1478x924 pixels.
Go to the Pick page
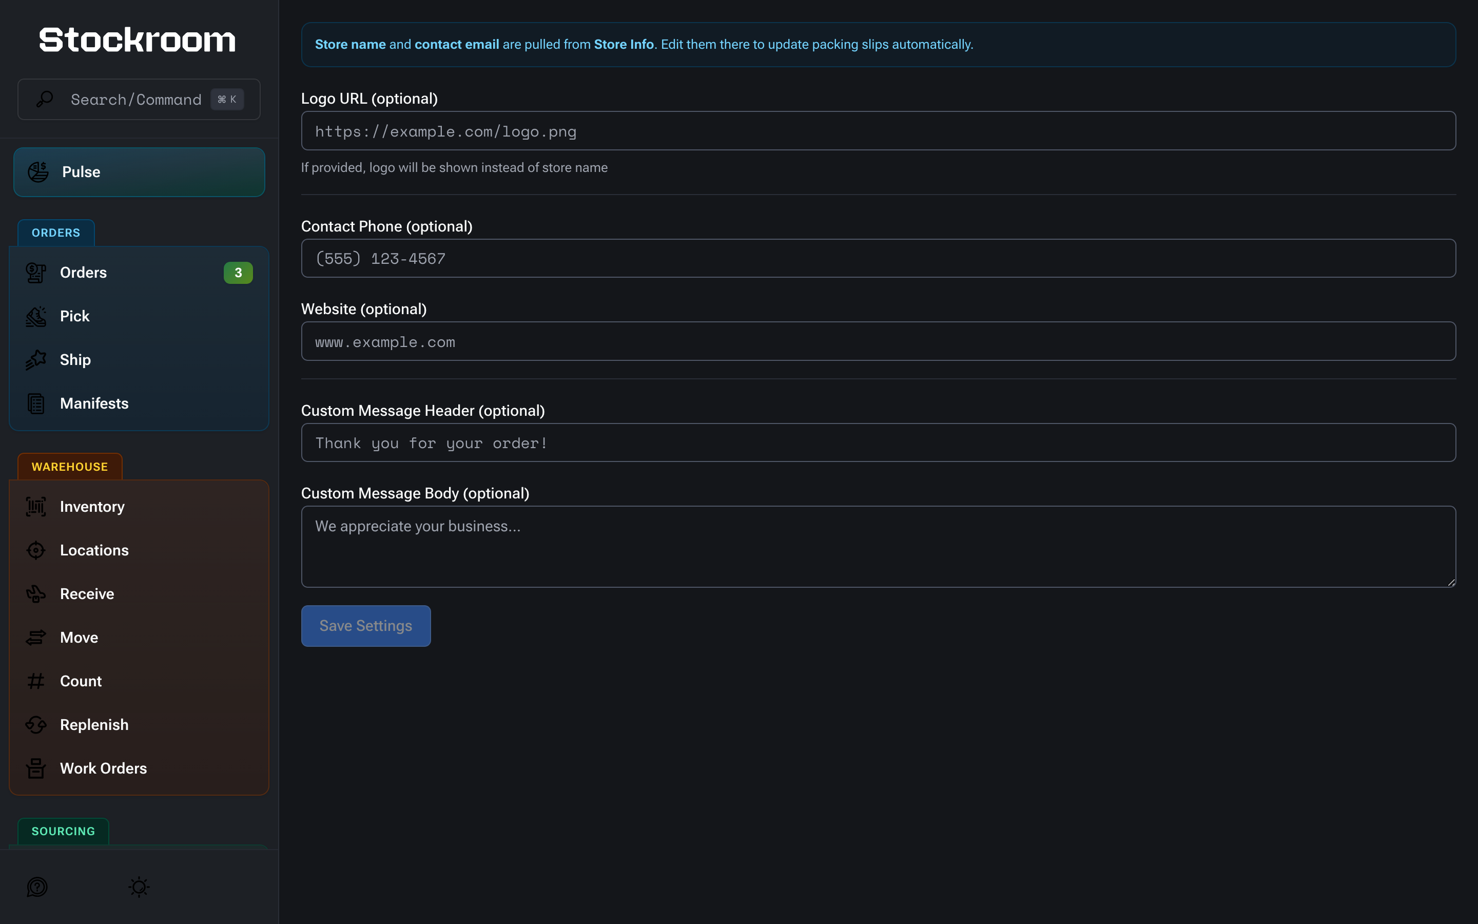click(139, 316)
